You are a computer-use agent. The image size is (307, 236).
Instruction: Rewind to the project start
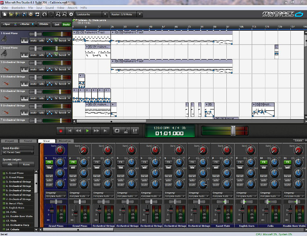[69, 131]
